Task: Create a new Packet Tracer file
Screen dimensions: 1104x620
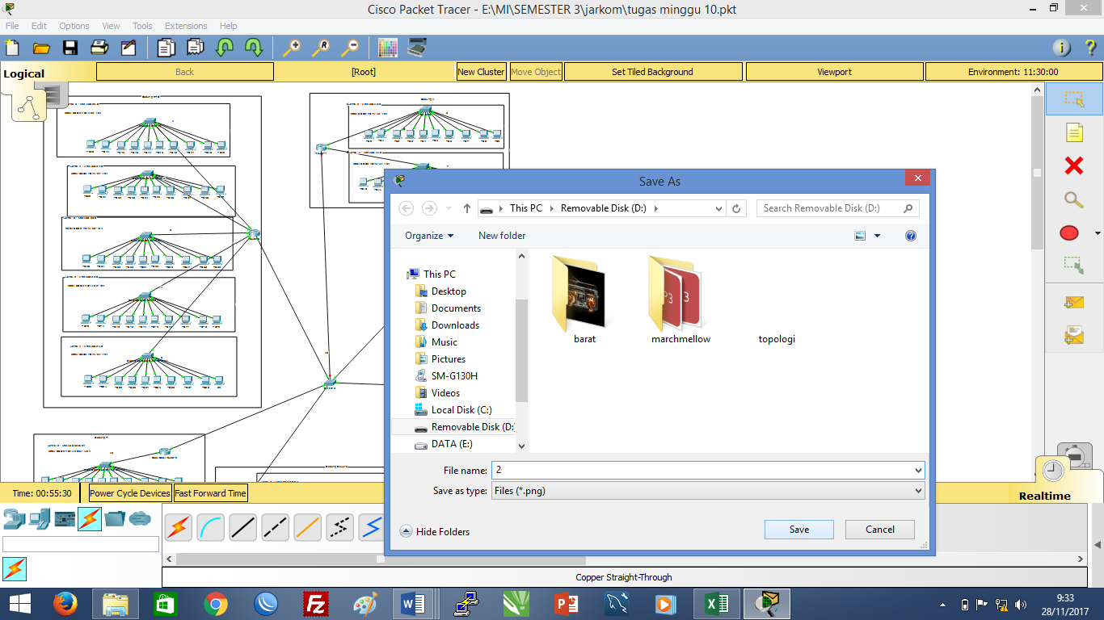Action: [12, 48]
